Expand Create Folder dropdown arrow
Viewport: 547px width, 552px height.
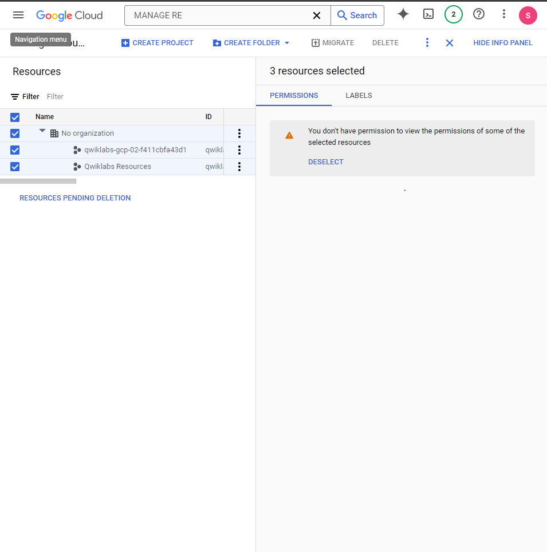pyautogui.click(x=287, y=43)
